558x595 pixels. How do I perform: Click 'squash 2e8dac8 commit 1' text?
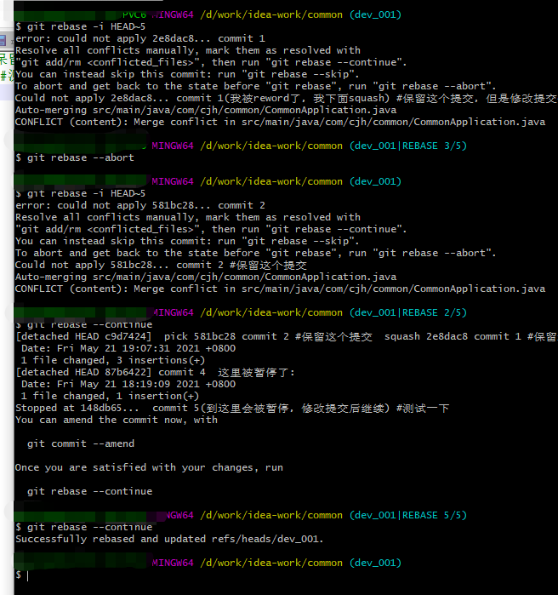453,336
